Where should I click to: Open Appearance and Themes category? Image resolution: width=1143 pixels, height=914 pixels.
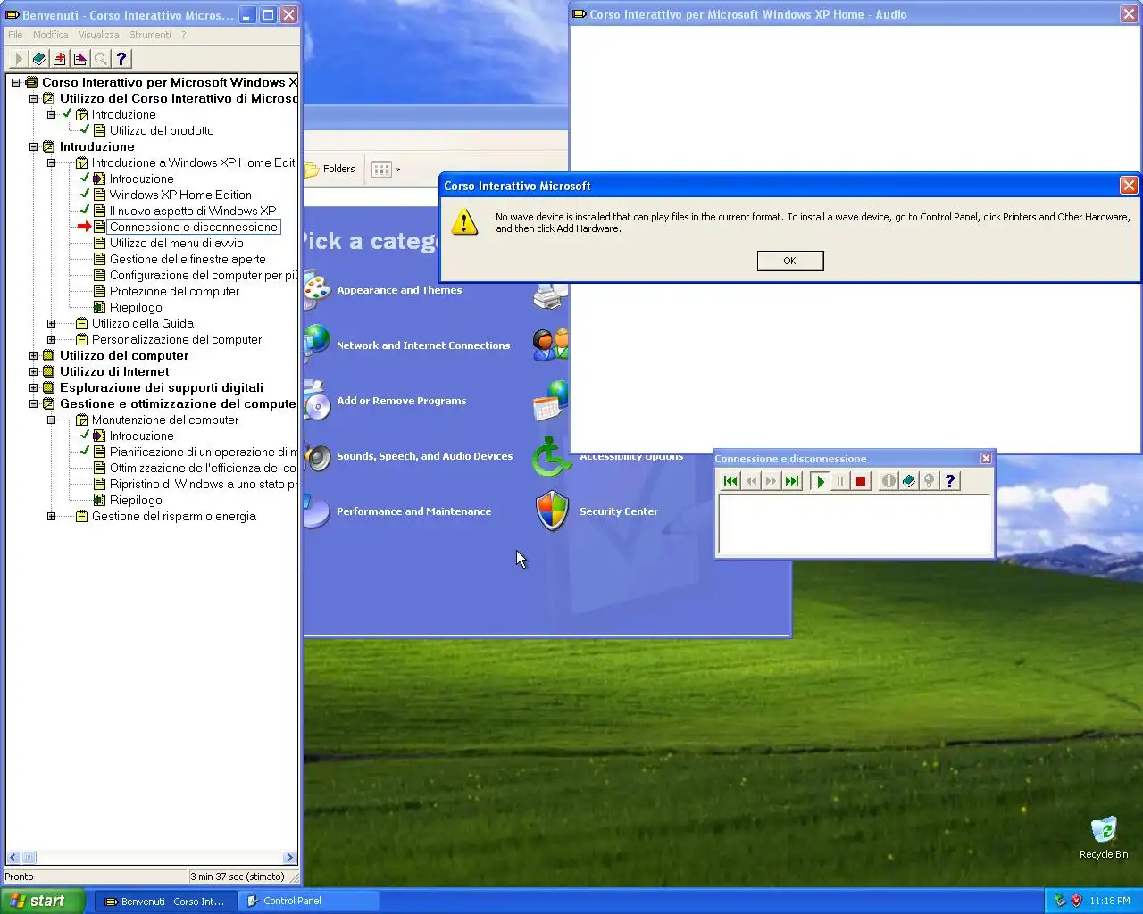pos(399,290)
